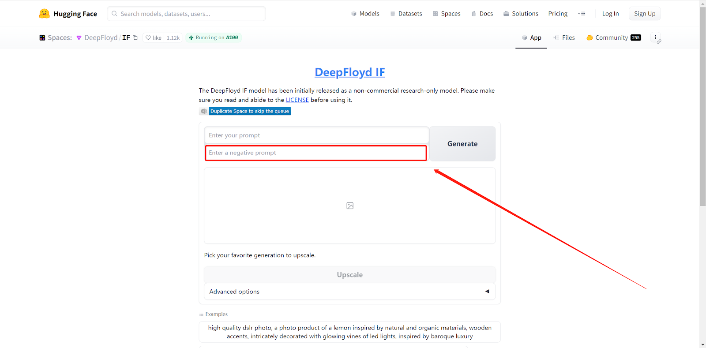Open the Models page
This screenshot has height=348, width=706.
pos(365,14)
